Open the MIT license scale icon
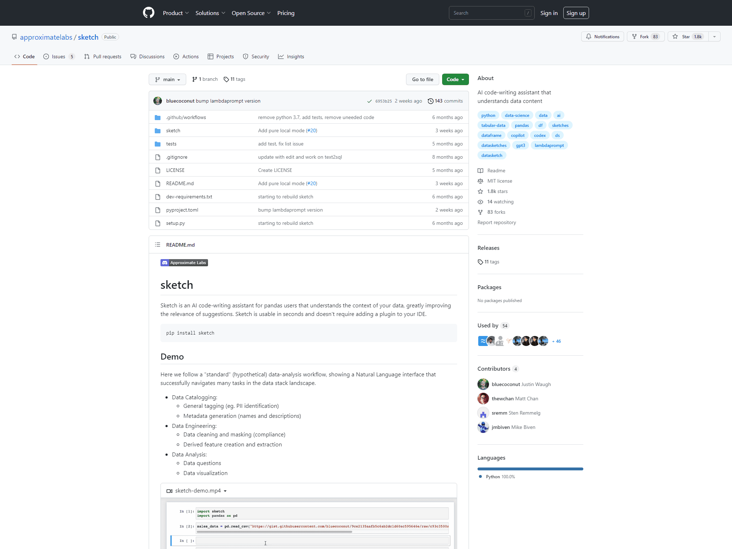Viewport: 732px width, 549px height. (480, 181)
